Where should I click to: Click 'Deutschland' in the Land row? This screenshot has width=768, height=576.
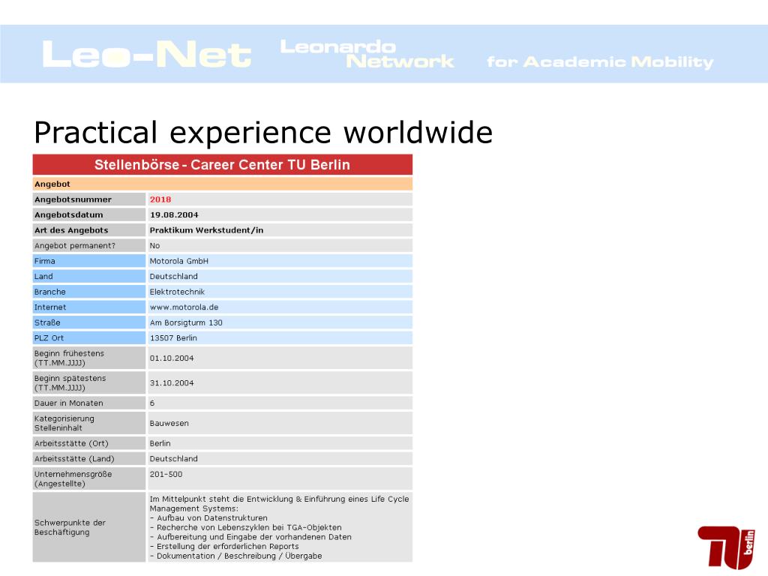pos(173,276)
